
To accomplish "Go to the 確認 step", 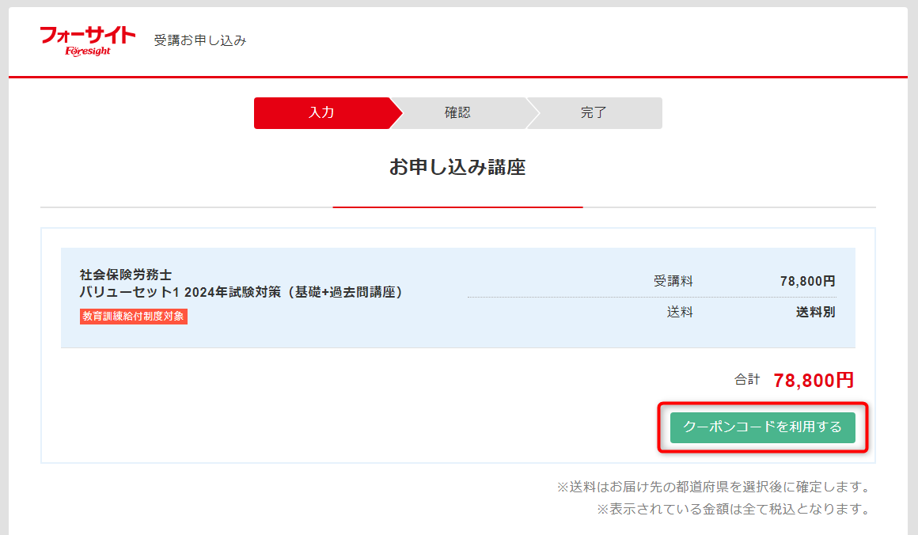I will point(457,113).
